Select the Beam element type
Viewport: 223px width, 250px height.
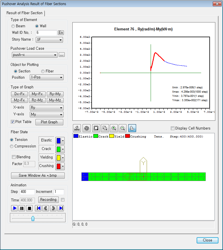tap(13, 26)
